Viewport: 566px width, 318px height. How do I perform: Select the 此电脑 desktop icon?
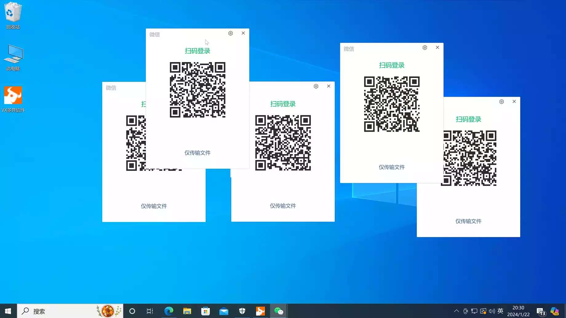13,57
